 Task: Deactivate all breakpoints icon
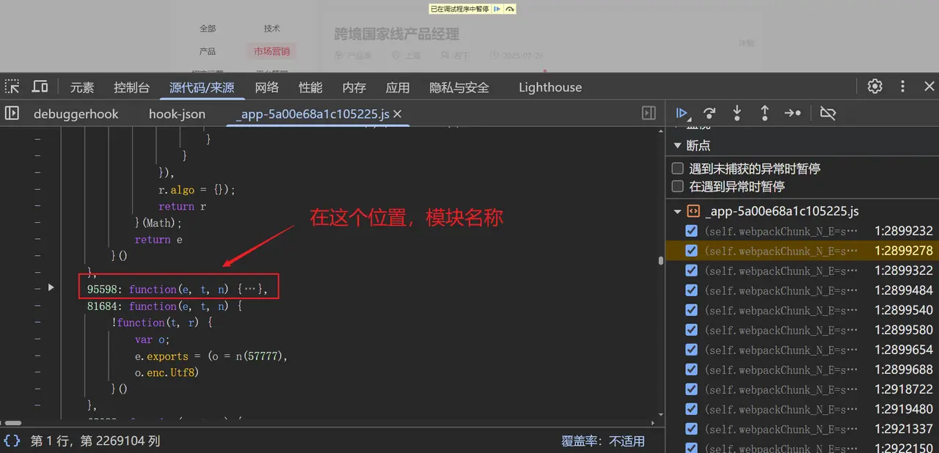(827, 113)
